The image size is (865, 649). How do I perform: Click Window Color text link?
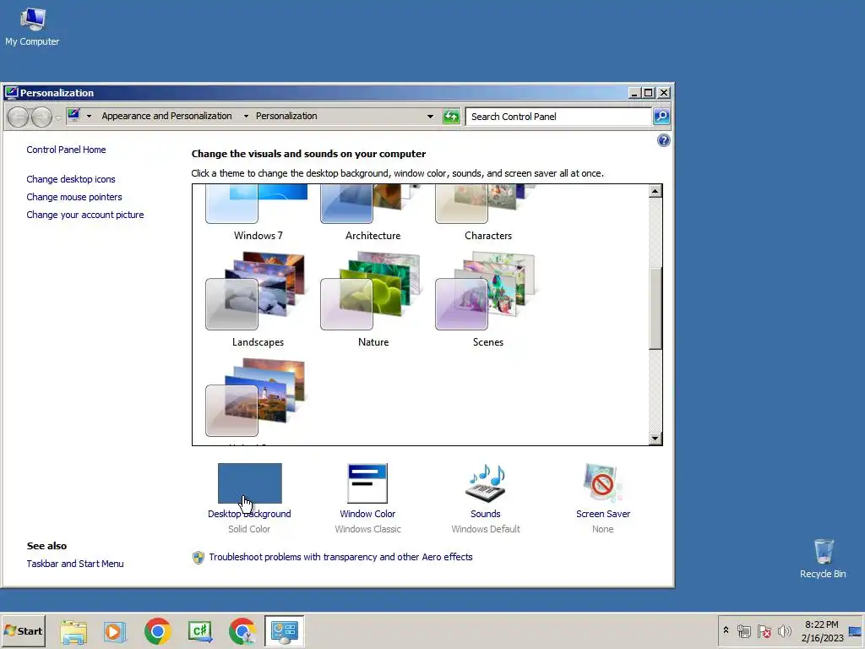click(367, 514)
